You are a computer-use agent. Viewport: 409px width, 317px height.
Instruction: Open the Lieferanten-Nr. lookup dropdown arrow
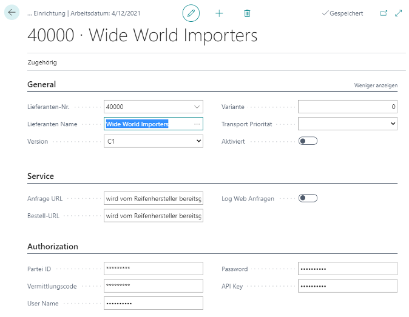pyautogui.click(x=197, y=107)
